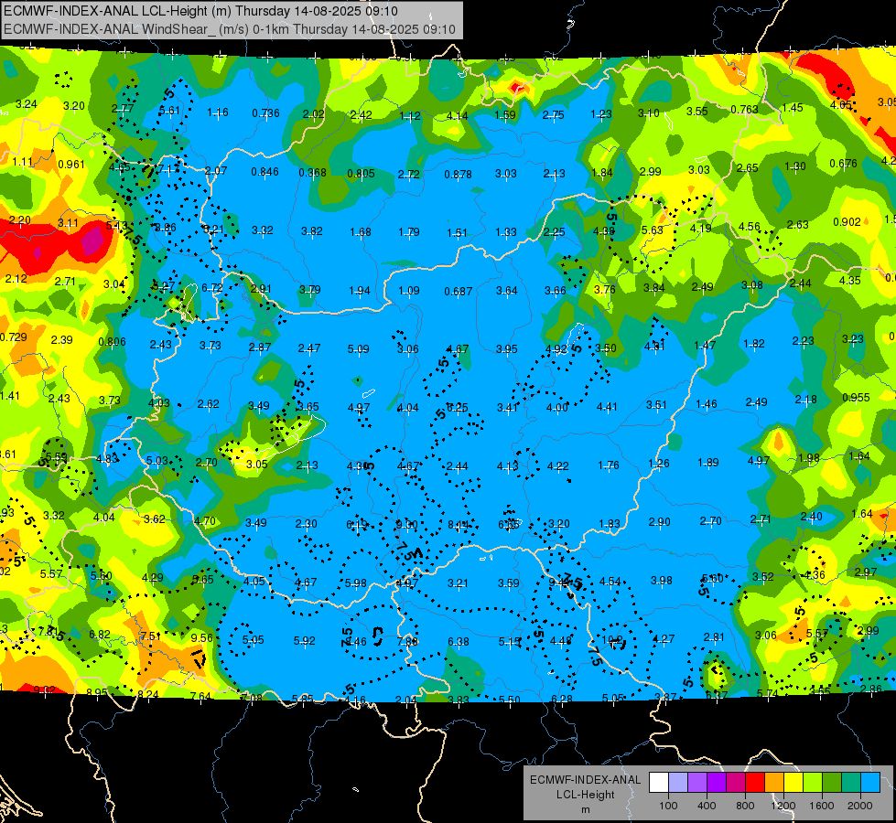Click the wind shear value 1.76
This screenshot has width=896, height=823.
609,465
